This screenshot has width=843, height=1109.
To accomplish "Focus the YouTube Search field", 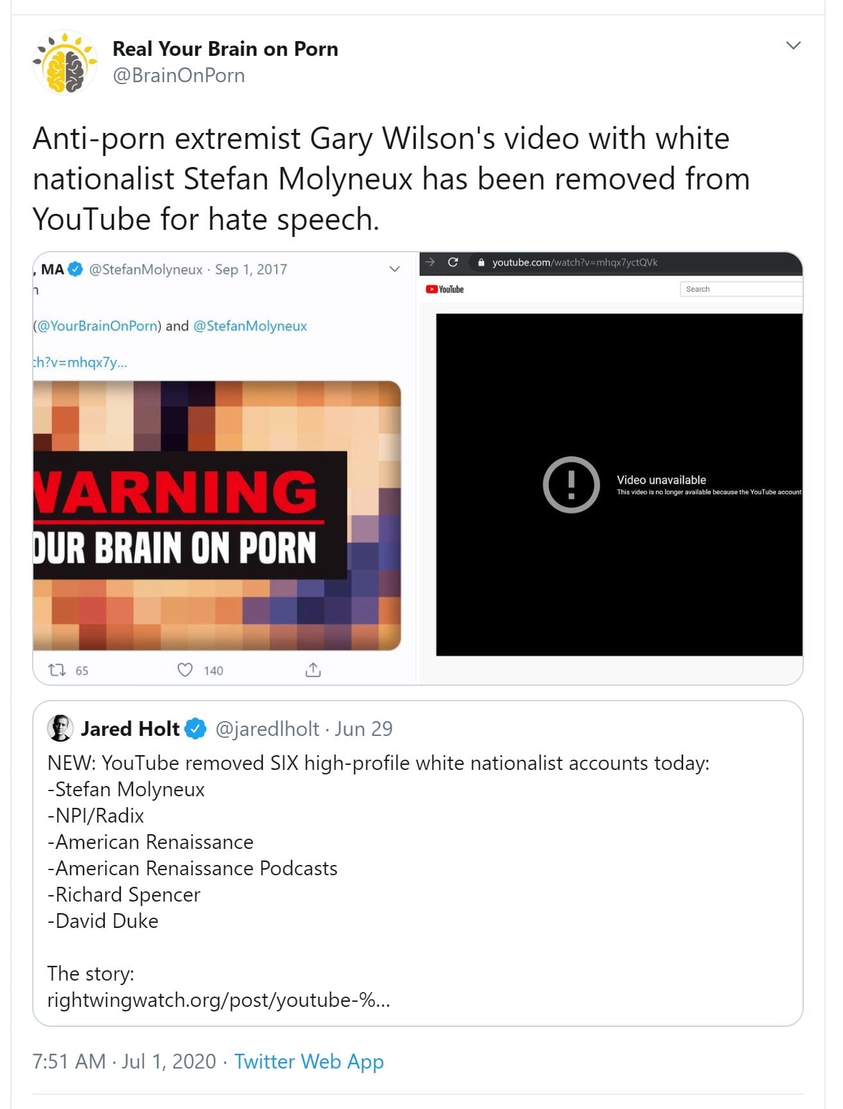I will coord(740,289).
